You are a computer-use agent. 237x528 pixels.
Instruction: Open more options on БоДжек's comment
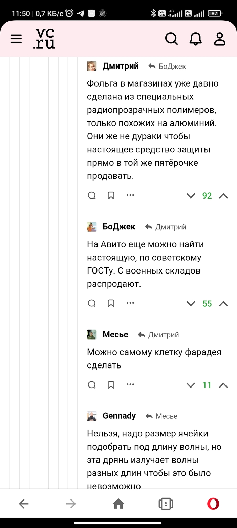(x=130, y=303)
